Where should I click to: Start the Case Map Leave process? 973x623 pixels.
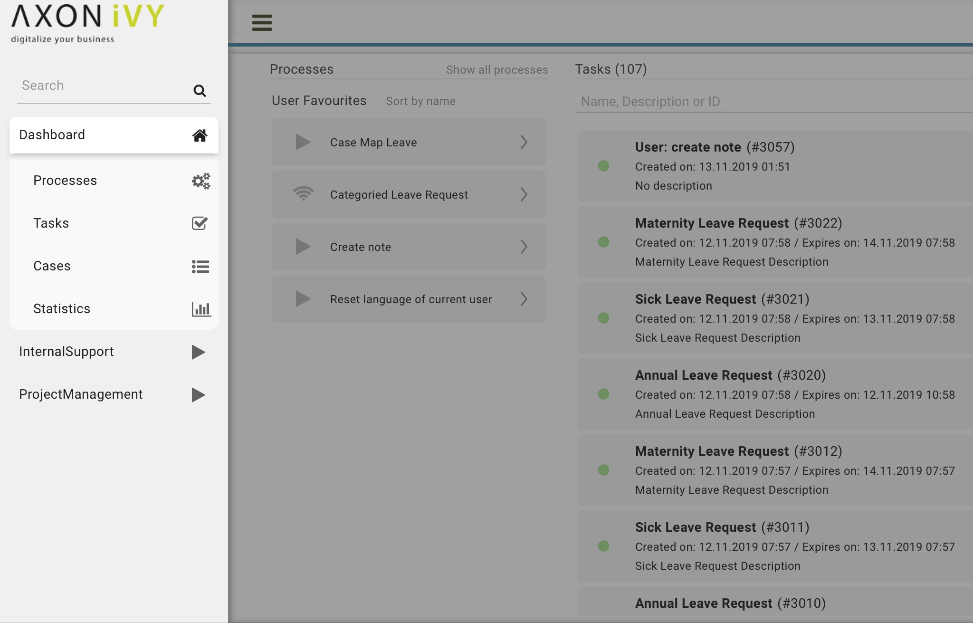pos(409,142)
